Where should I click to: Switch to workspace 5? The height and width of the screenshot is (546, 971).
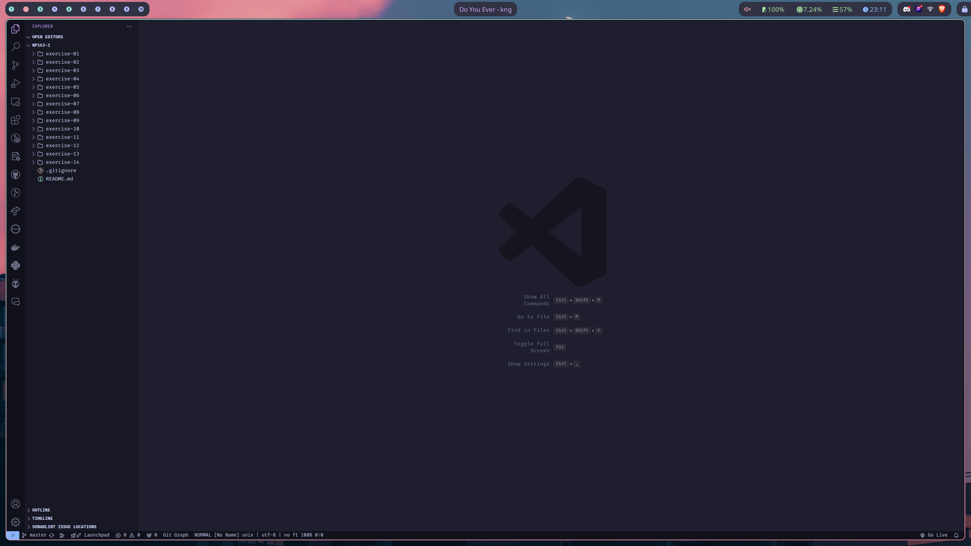pos(69,9)
